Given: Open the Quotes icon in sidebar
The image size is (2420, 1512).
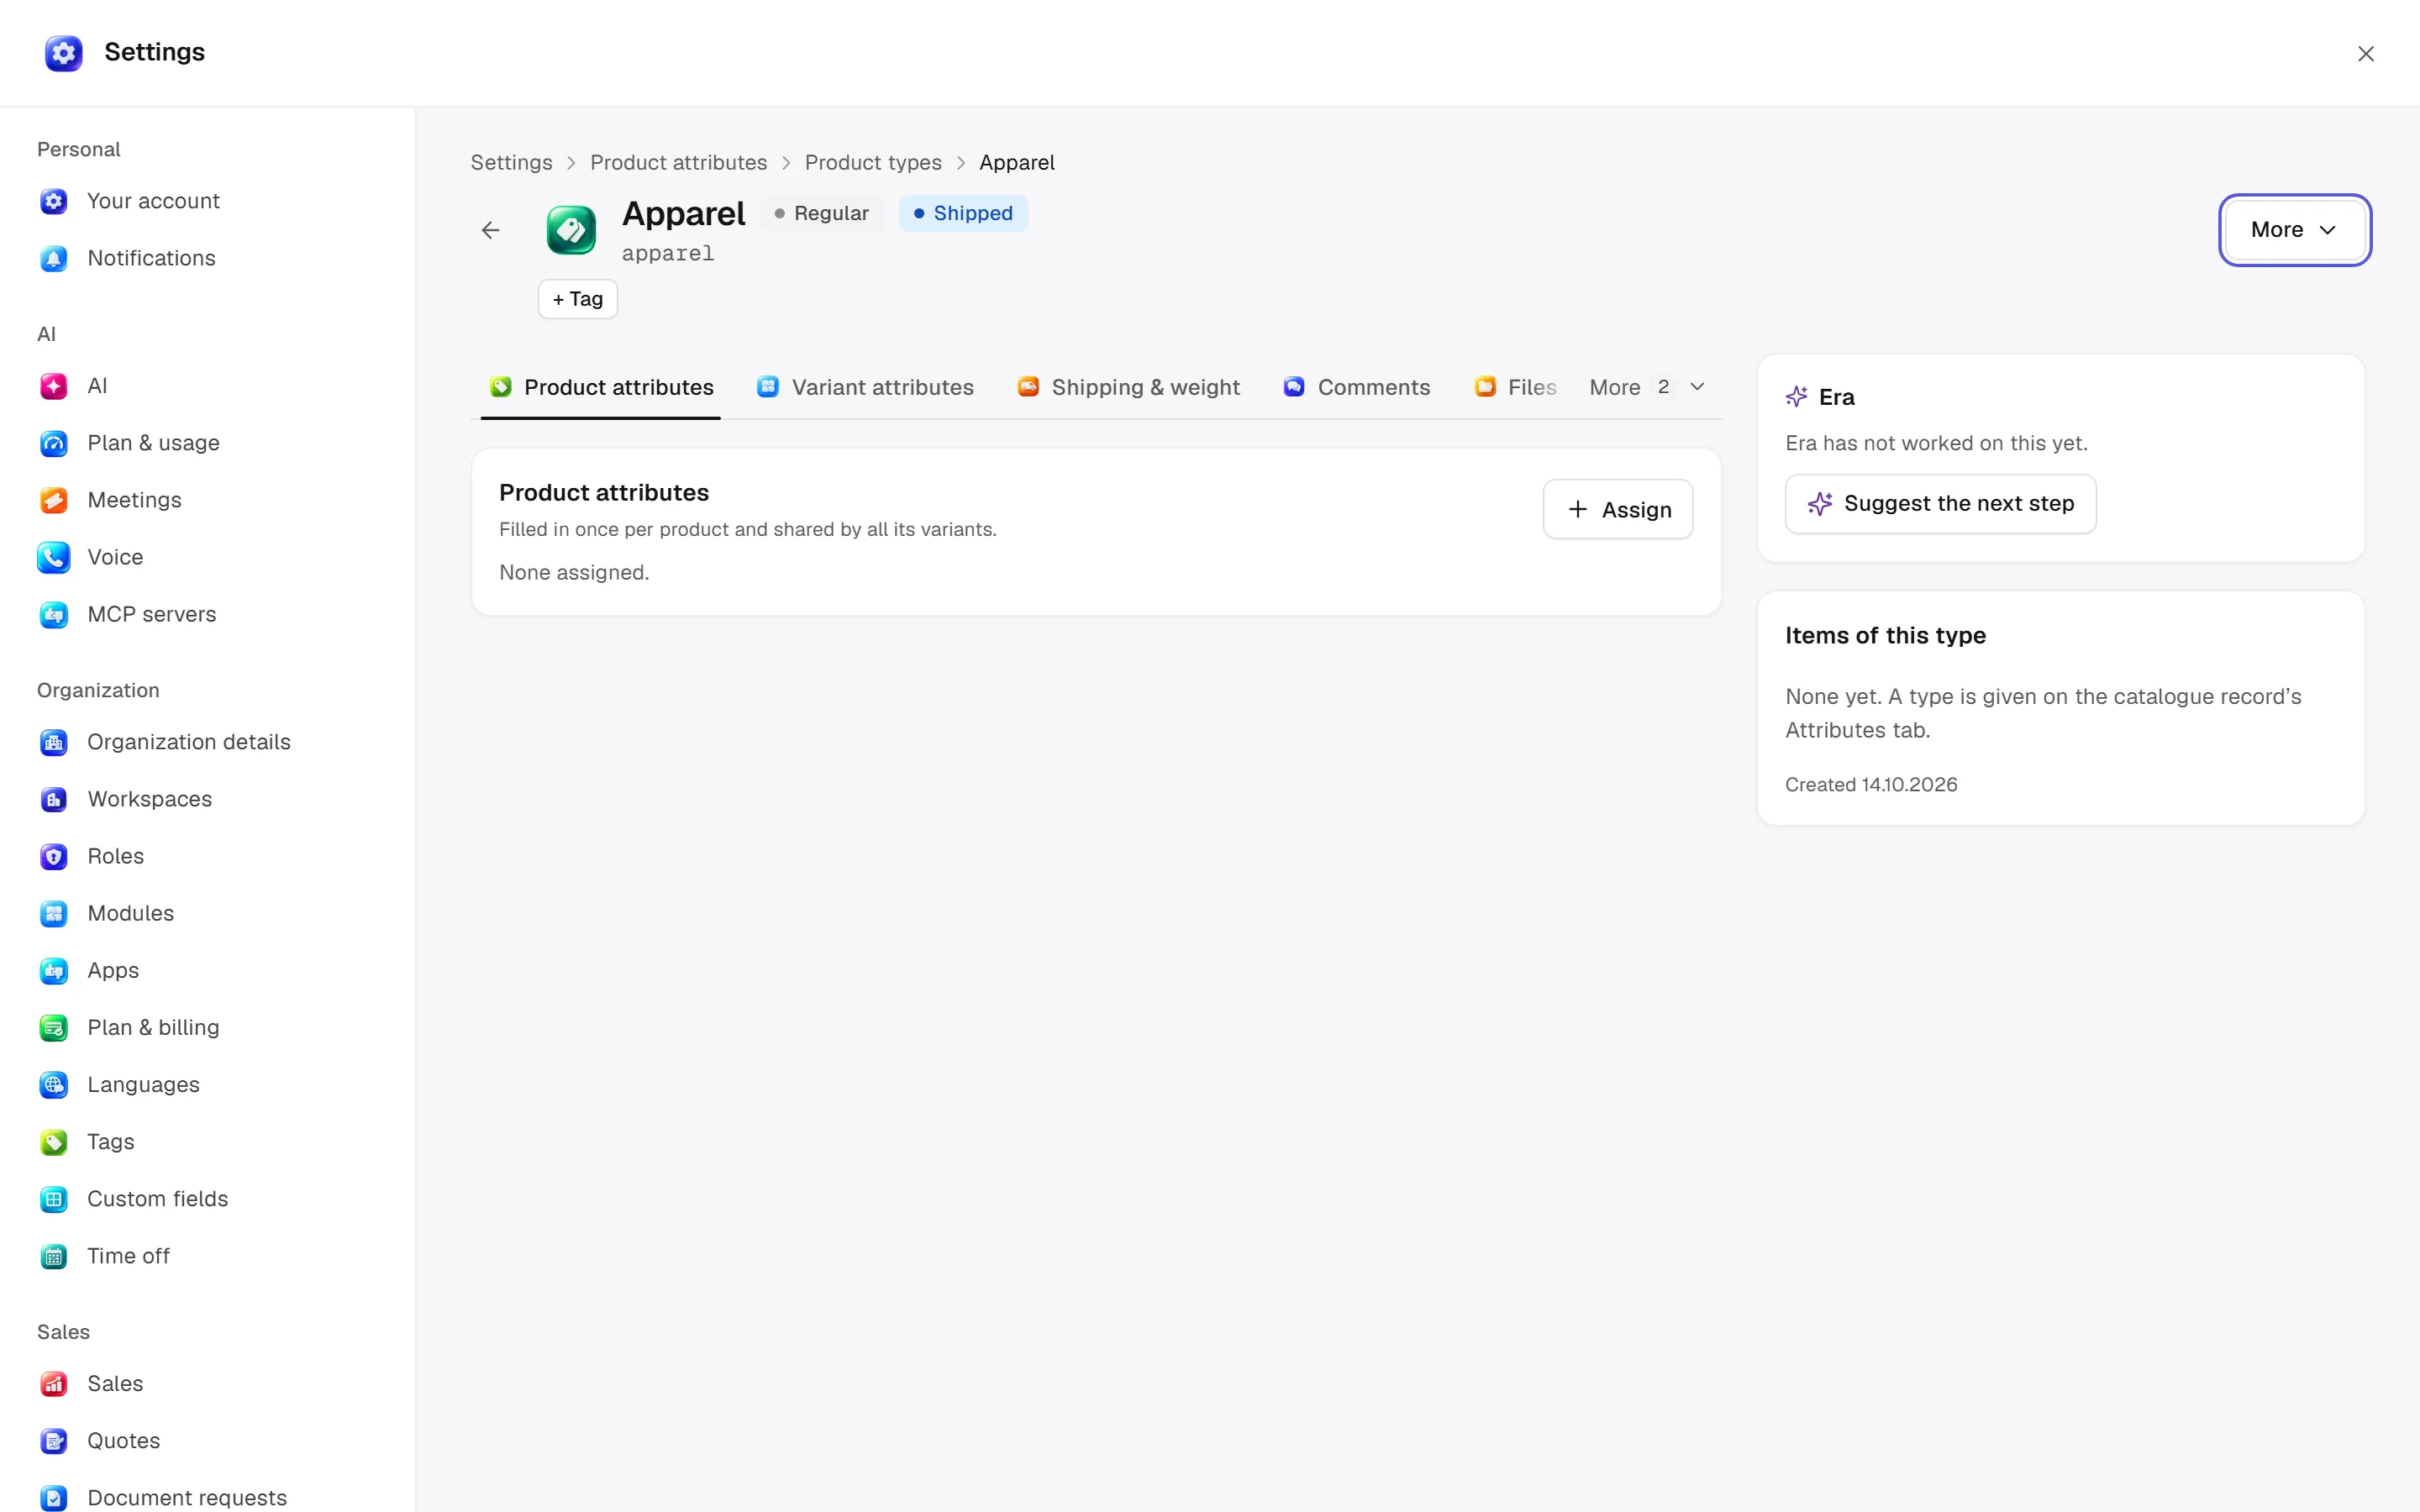Looking at the screenshot, I should point(54,1440).
